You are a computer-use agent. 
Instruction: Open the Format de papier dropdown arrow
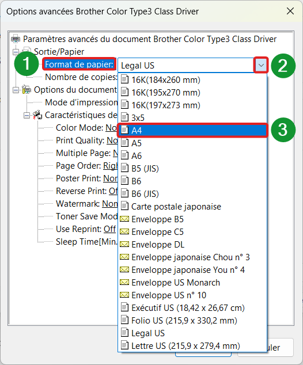(x=261, y=66)
